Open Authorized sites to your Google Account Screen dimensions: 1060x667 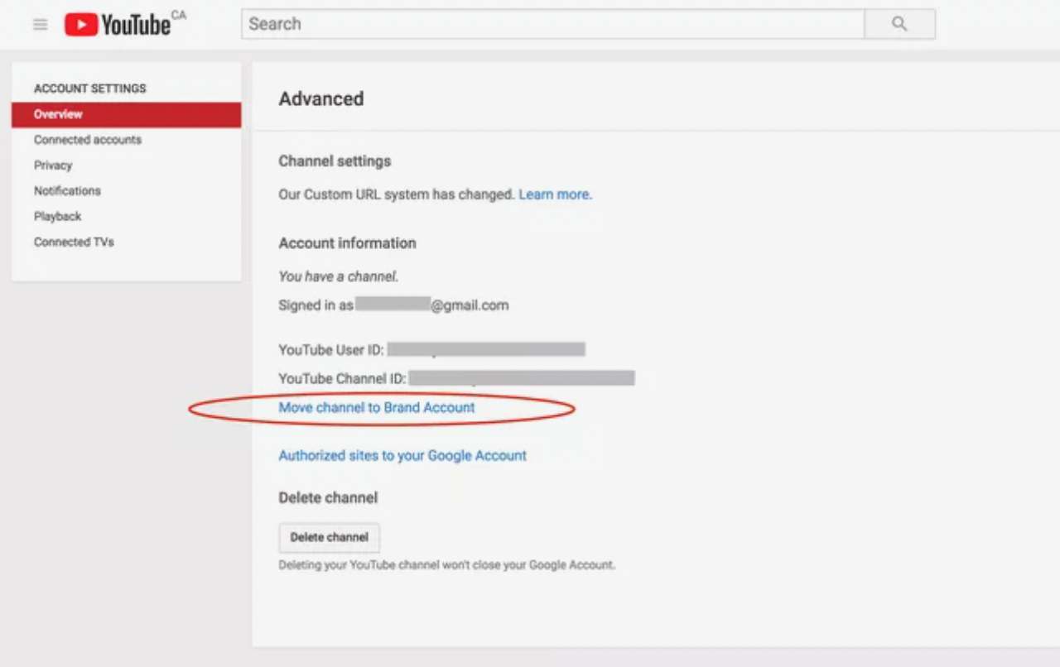coord(402,455)
